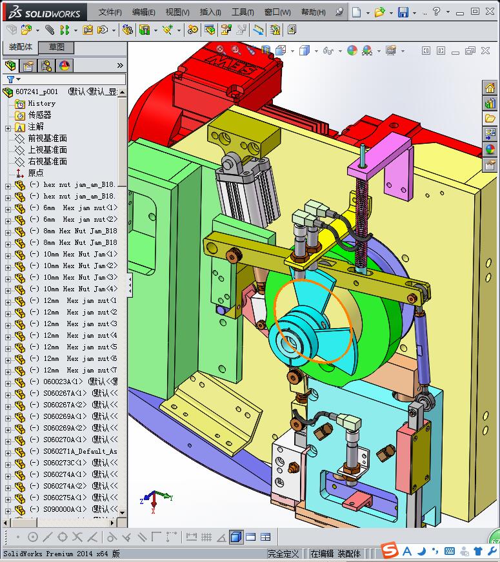Click the Sogou input method S icon
This screenshot has width=500, height=562.
pos(389,550)
